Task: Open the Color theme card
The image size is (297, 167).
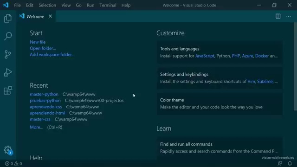Action: (x=220, y=103)
